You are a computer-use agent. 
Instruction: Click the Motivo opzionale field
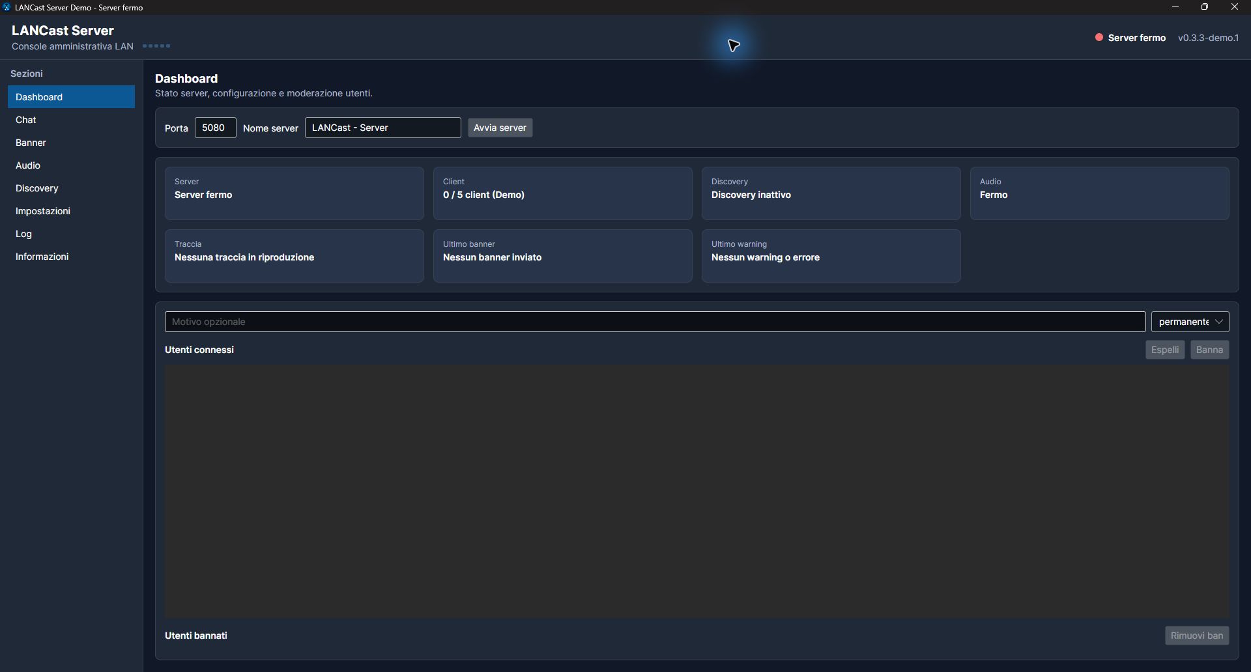click(655, 322)
